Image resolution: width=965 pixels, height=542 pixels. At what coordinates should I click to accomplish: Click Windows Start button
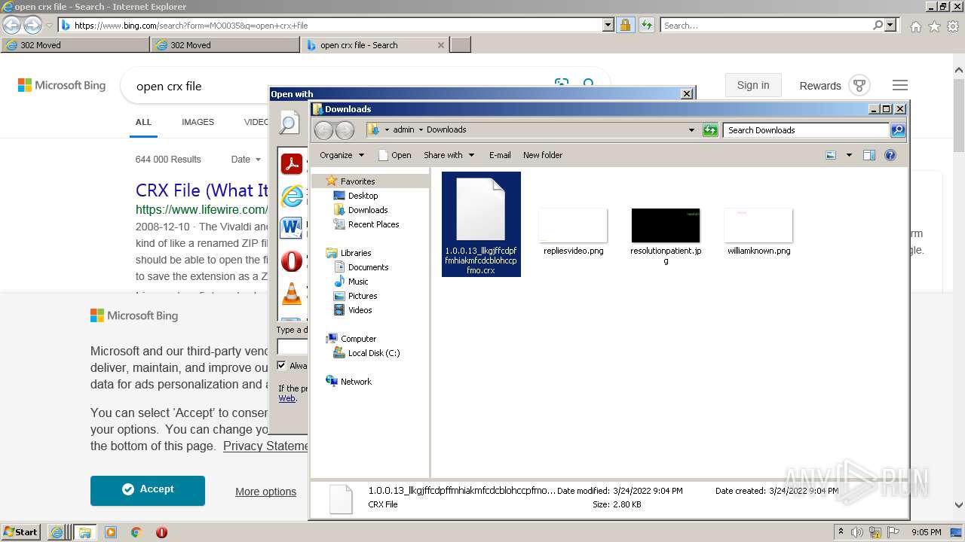coord(20,532)
